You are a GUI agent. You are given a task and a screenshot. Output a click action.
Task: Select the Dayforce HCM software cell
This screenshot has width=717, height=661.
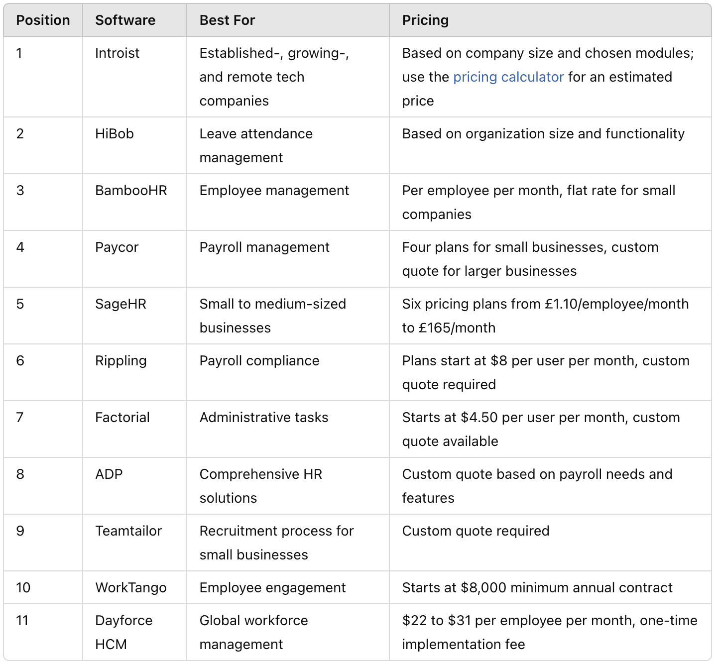click(x=134, y=632)
